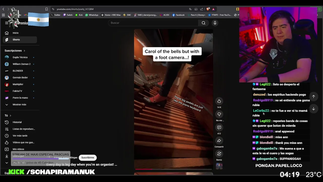Open the TABS | danieljamesg bookmark

pyautogui.click(x=145, y=15)
